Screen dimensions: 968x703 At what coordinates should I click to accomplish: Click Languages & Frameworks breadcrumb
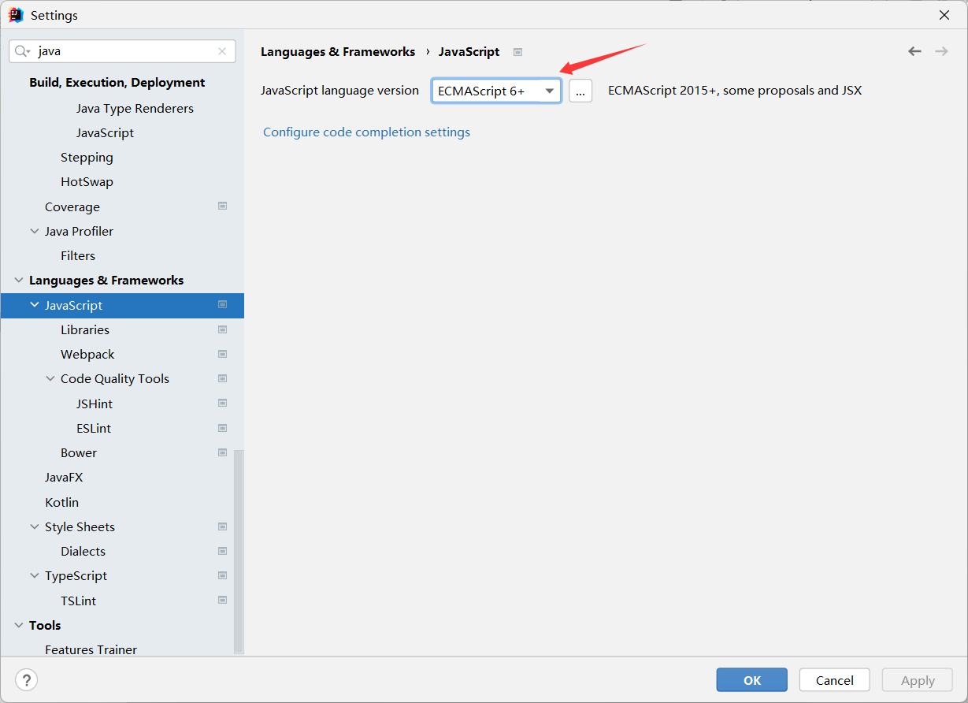point(338,52)
